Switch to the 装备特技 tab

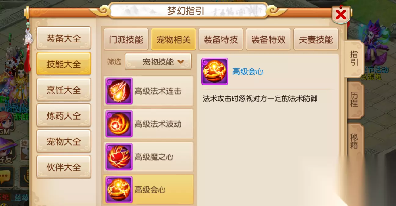point(221,39)
